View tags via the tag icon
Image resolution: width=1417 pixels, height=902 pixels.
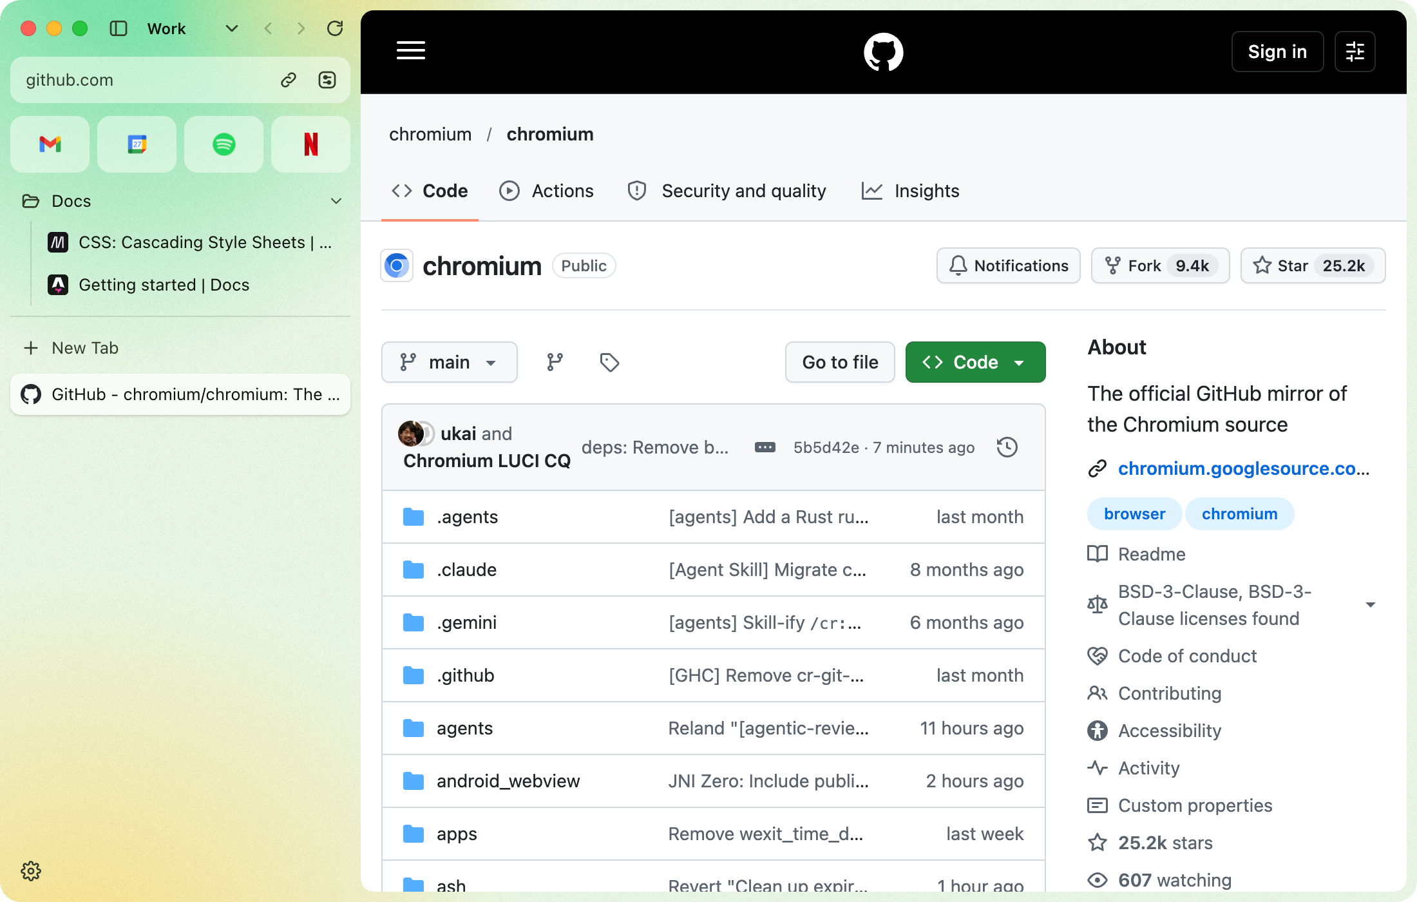[x=609, y=362]
